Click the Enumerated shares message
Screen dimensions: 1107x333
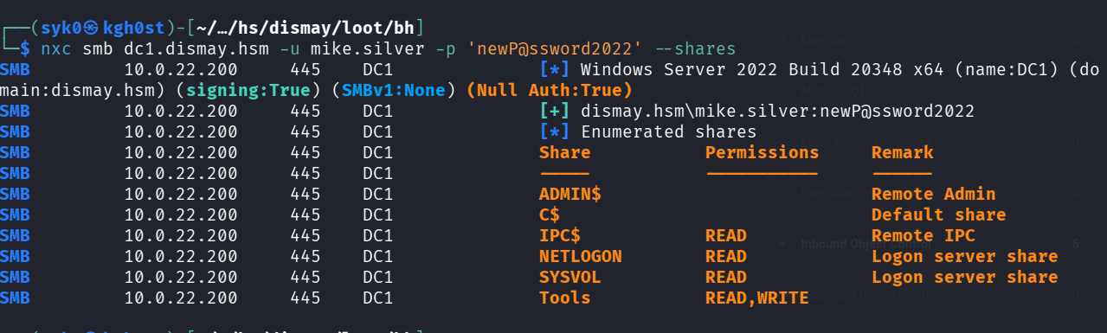coord(669,132)
